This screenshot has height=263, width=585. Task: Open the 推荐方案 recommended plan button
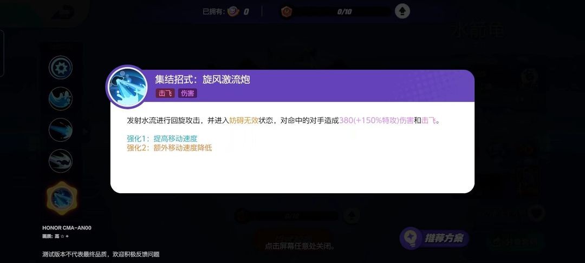pyautogui.click(x=434, y=238)
